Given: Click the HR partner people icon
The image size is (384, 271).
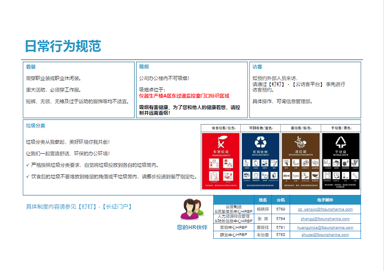Looking at the screenshot, I should [x=192, y=210].
